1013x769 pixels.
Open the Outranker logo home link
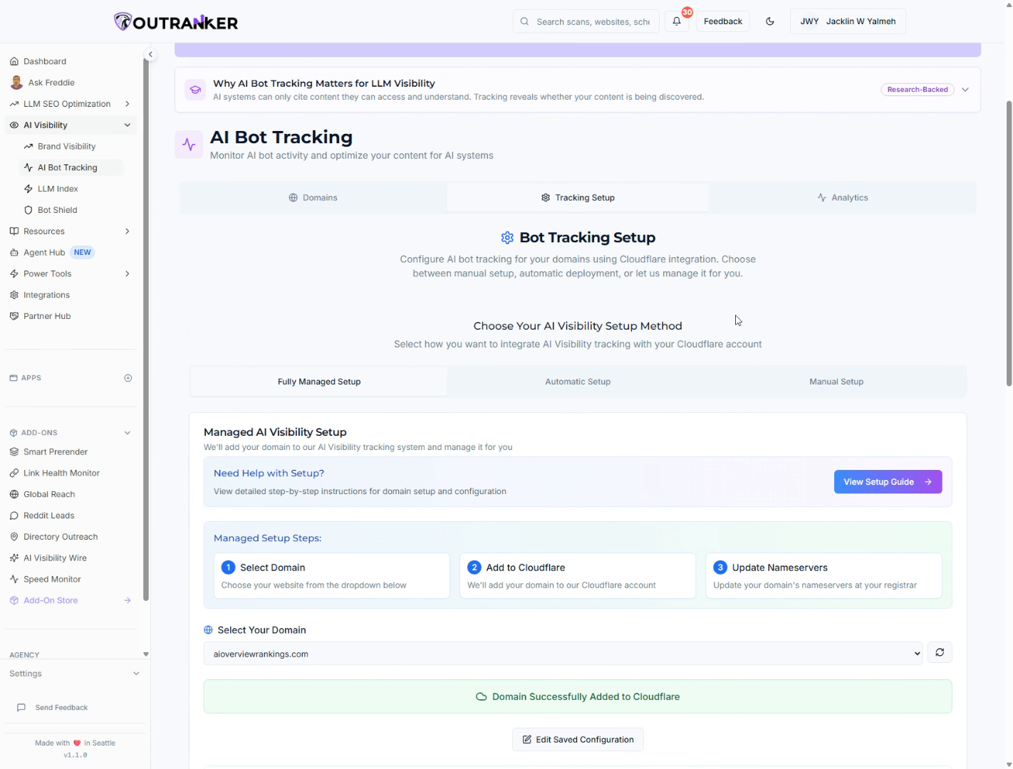click(176, 22)
